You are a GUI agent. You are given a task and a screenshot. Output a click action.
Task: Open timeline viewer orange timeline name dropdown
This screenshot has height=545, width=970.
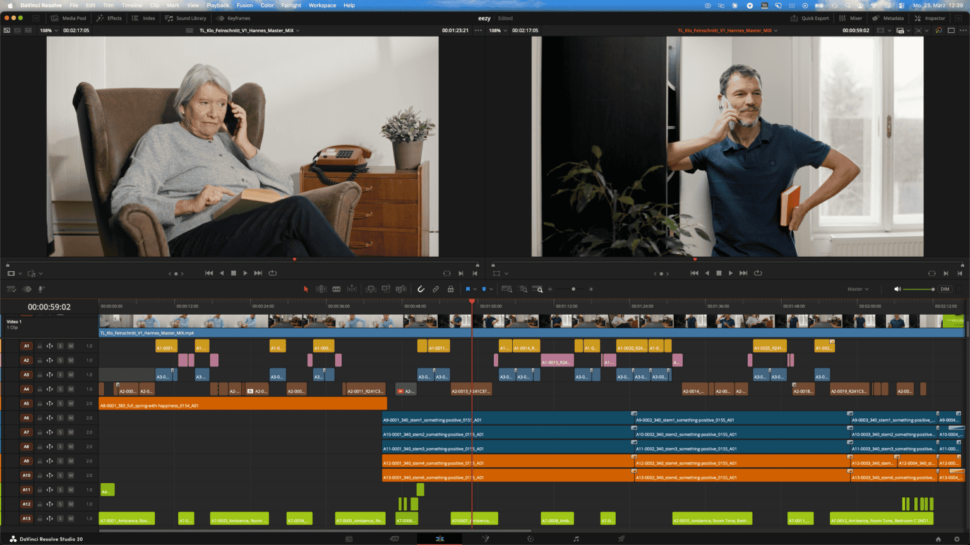pos(727,30)
